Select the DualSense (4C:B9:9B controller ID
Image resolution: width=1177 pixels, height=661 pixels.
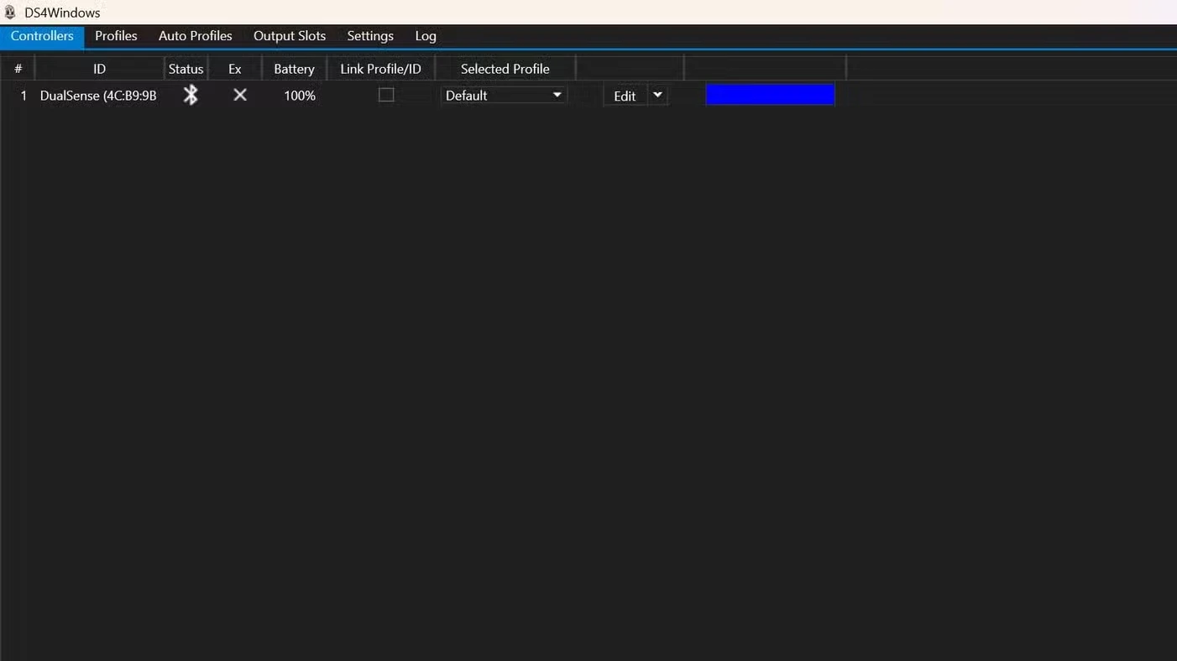tap(98, 96)
